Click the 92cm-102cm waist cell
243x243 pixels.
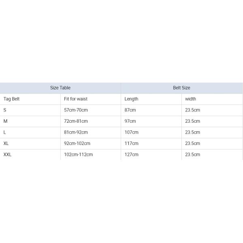[77, 143]
